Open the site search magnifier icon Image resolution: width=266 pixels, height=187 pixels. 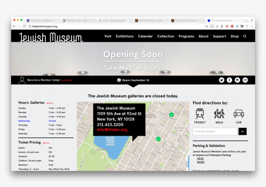[245, 36]
